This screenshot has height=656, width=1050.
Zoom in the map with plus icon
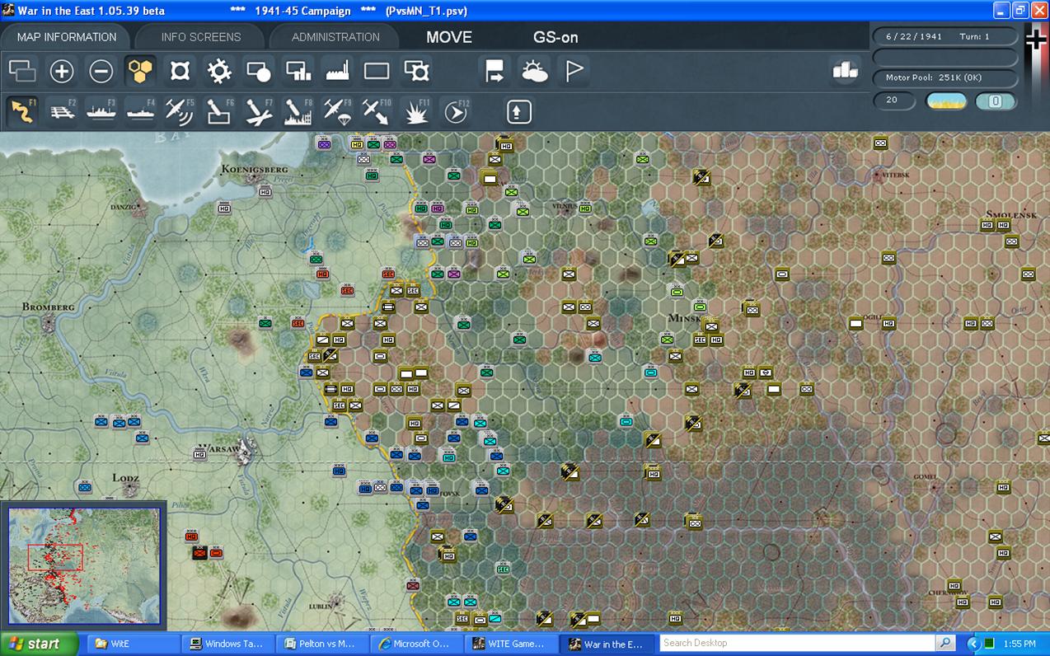tap(62, 71)
